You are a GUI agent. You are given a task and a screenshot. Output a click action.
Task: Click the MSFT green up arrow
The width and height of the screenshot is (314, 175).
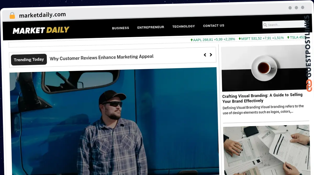[x=239, y=39]
